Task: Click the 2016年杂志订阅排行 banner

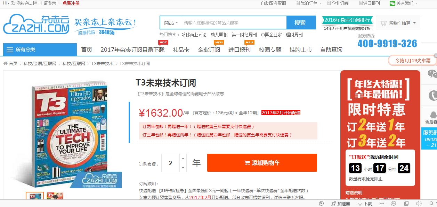Action: pos(348,20)
